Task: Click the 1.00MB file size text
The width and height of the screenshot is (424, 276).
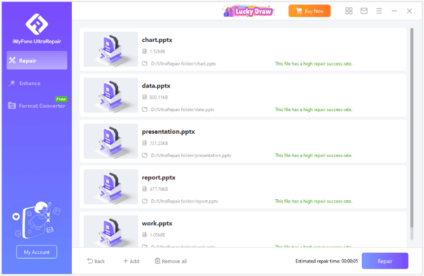Action: (x=157, y=235)
